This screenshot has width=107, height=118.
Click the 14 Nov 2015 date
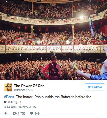(x=27, y=107)
